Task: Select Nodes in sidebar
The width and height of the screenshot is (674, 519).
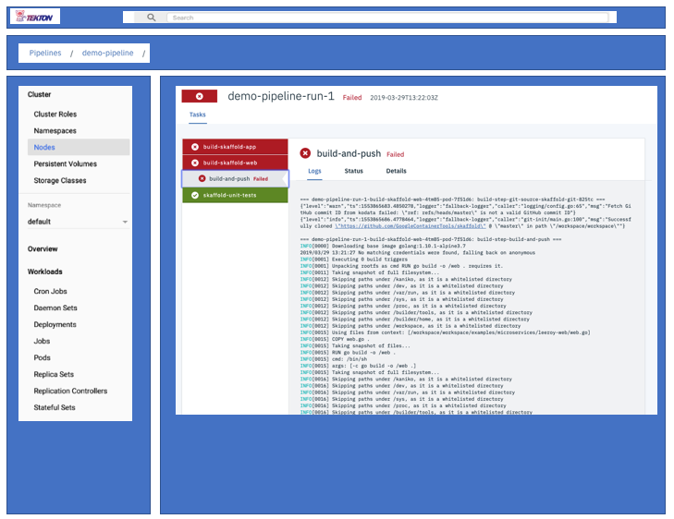Action: click(x=79, y=147)
